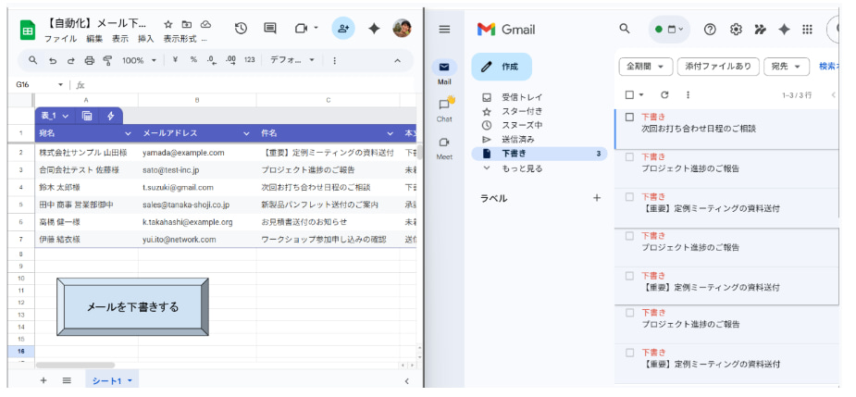Click Gmail refresh icon
Image resolution: width=856 pixels, height=397 pixels.
click(664, 94)
